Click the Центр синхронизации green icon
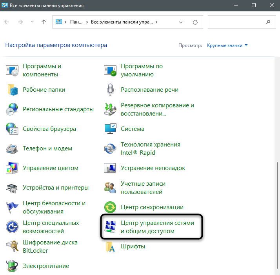 (x=110, y=207)
